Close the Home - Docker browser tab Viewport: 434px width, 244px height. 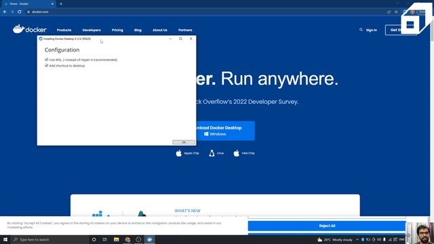click(52, 4)
